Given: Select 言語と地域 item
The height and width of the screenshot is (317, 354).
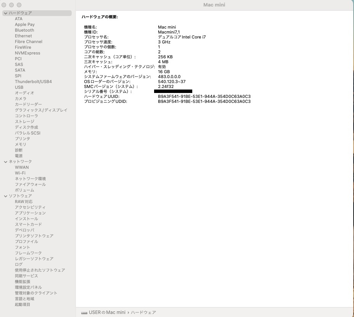Looking at the screenshot, I should coord(24,299).
